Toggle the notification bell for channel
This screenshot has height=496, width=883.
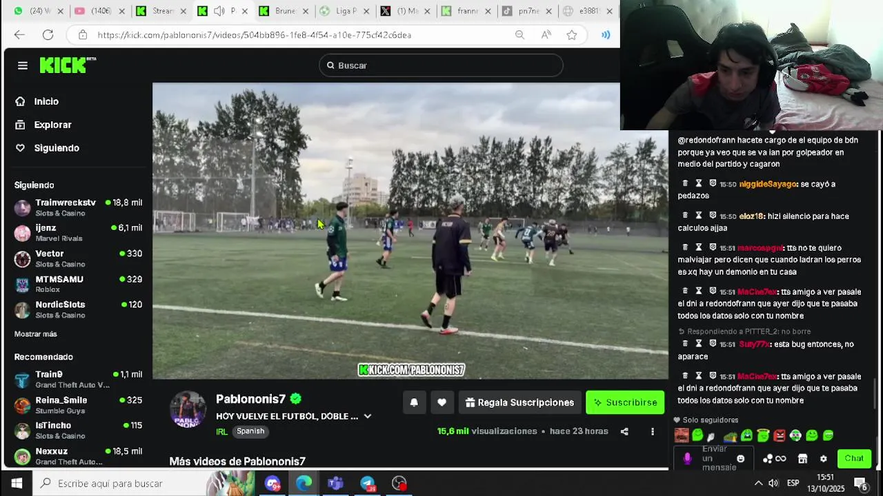pyautogui.click(x=414, y=402)
